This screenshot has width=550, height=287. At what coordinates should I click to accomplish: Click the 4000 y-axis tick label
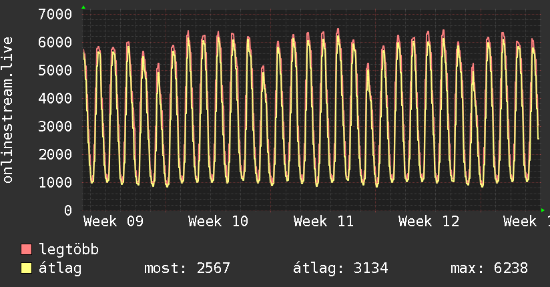click(x=55, y=98)
